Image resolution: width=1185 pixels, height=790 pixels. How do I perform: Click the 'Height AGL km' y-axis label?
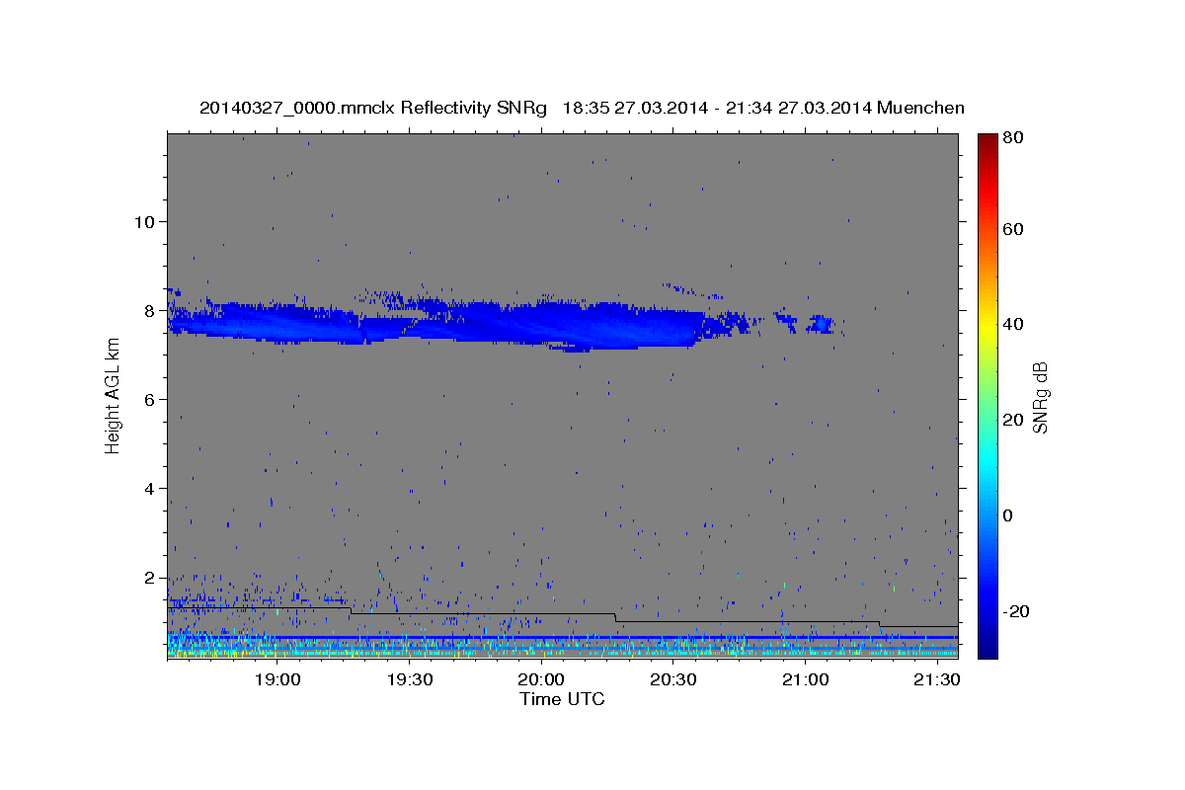pos(113,395)
